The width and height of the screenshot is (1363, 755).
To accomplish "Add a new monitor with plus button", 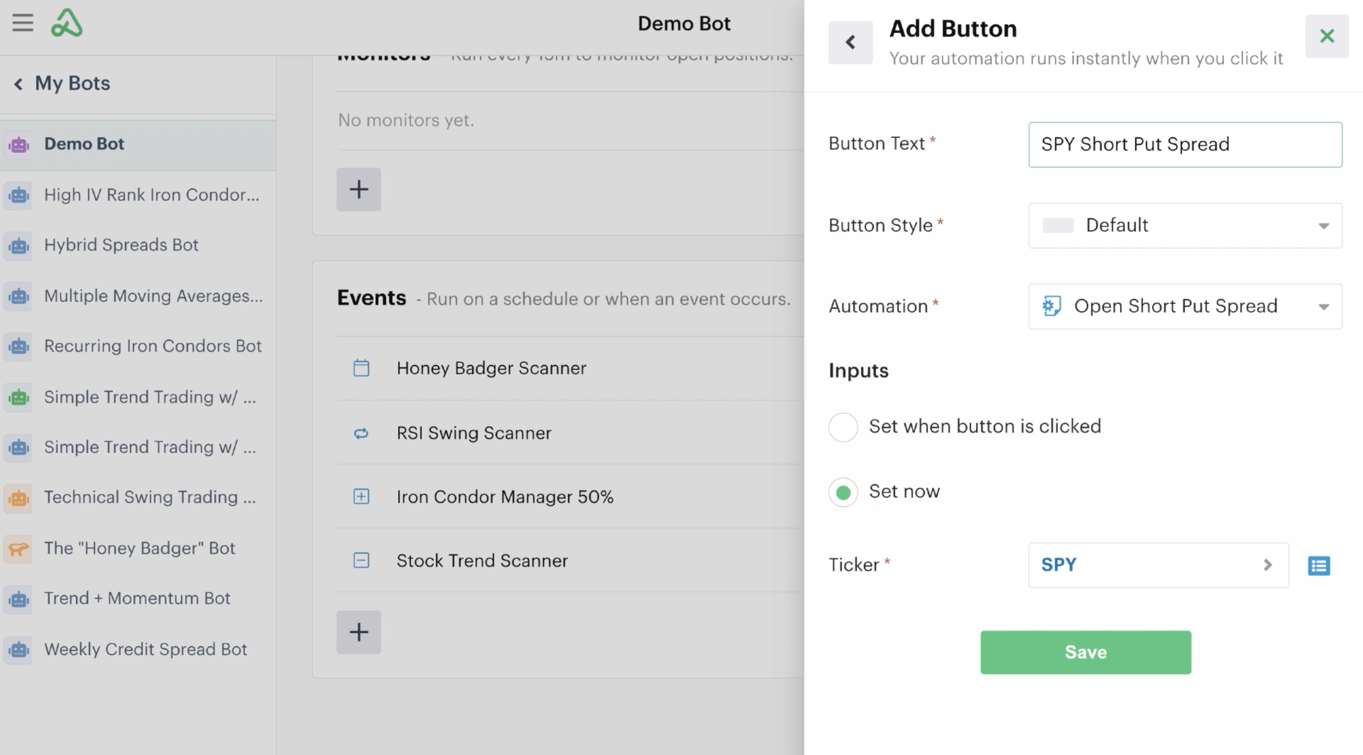I will tap(359, 189).
